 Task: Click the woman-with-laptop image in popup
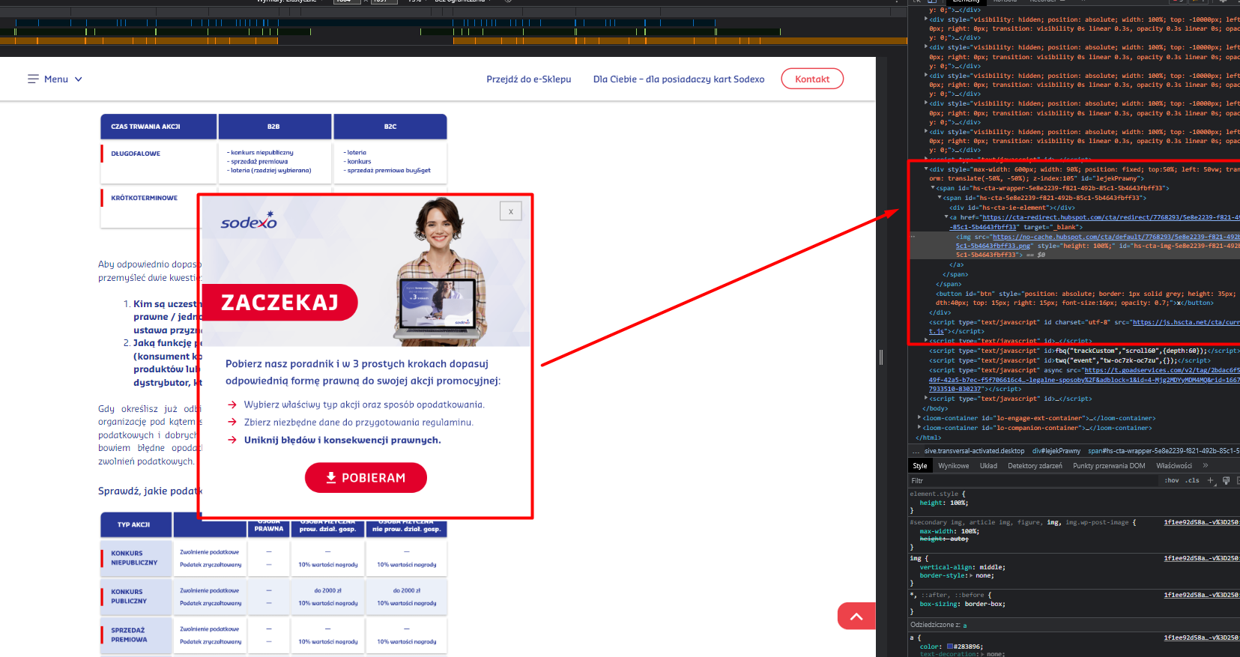coord(440,270)
